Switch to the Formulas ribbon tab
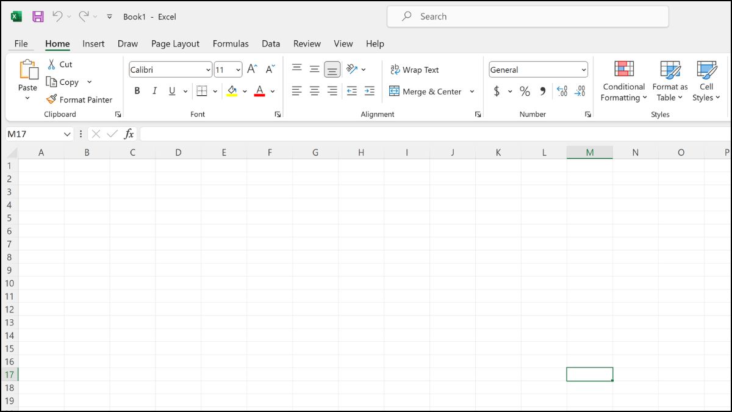This screenshot has width=732, height=412. tap(231, 43)
